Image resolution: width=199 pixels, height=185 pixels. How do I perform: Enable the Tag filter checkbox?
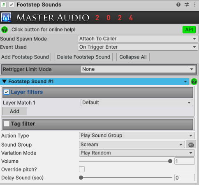click(7, 124)
